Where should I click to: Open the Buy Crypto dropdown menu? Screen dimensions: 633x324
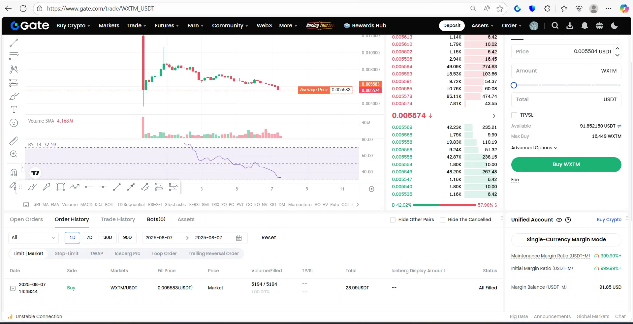pyautogui.click(x=73, y=26)
